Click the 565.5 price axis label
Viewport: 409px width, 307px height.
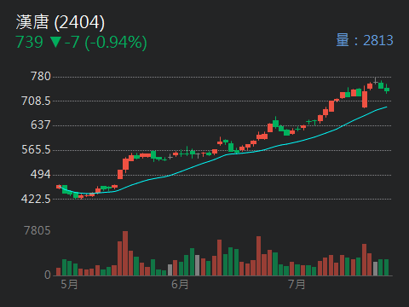click(36, 149)
